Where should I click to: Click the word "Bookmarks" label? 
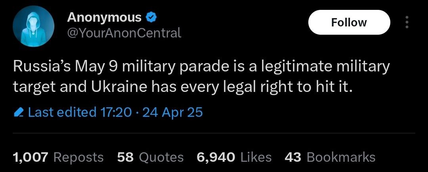[x=341, y=157]
